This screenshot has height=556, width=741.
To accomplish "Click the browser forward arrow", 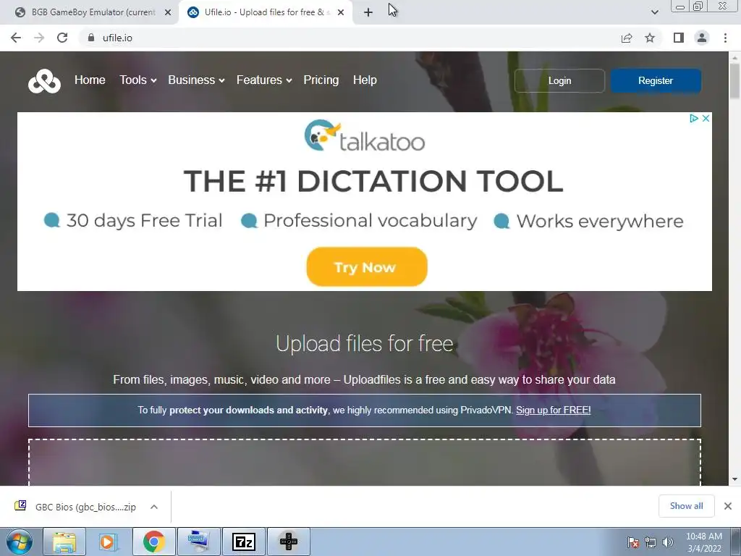I will [x=39, y=38].
